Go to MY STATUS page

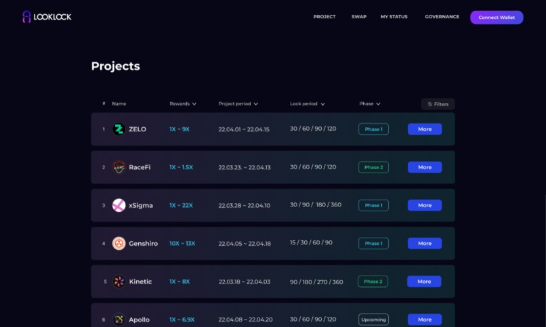click(394, 17)
